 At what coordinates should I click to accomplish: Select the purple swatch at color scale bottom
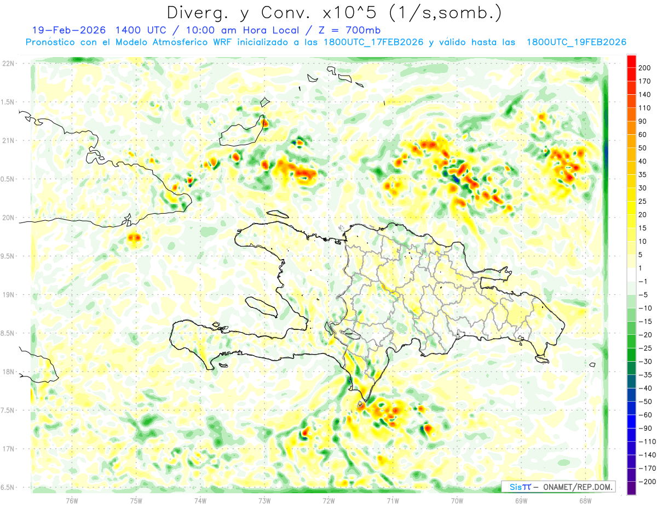(x=631, y=488)
